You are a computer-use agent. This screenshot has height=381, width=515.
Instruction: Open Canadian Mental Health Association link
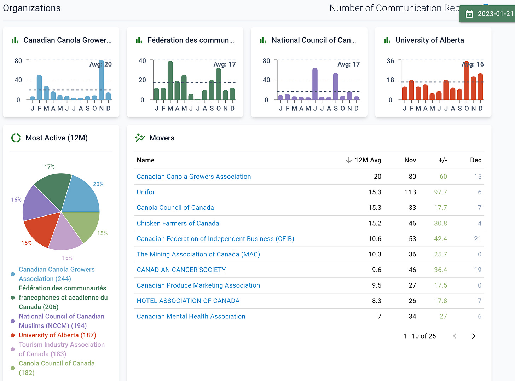point(191,317)
